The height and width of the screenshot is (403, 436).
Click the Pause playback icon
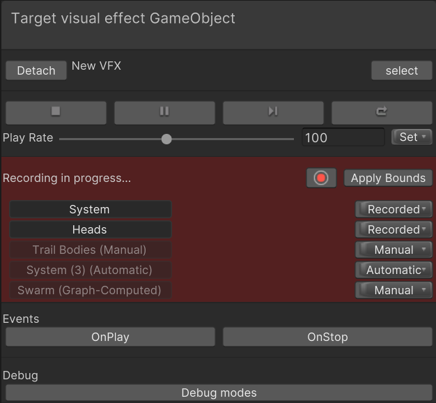tap(164, 112)
